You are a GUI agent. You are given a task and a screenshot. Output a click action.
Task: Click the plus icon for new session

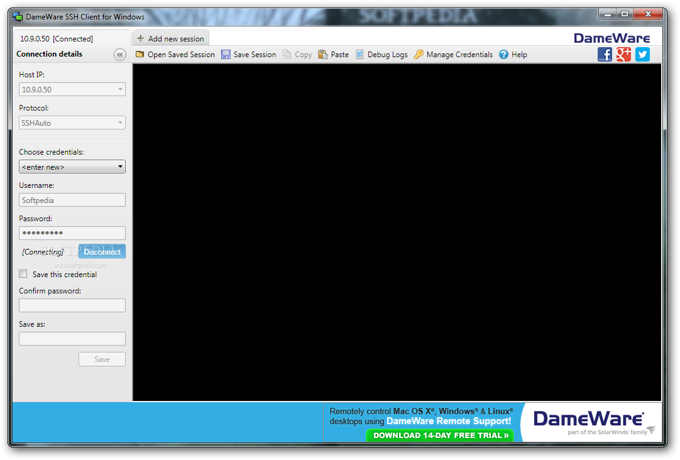click(141, 38)
